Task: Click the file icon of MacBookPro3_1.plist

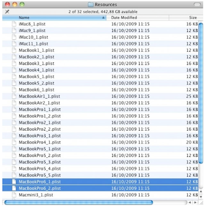Action: pos(14,136)
